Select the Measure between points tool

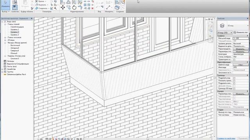pos(108,7)
